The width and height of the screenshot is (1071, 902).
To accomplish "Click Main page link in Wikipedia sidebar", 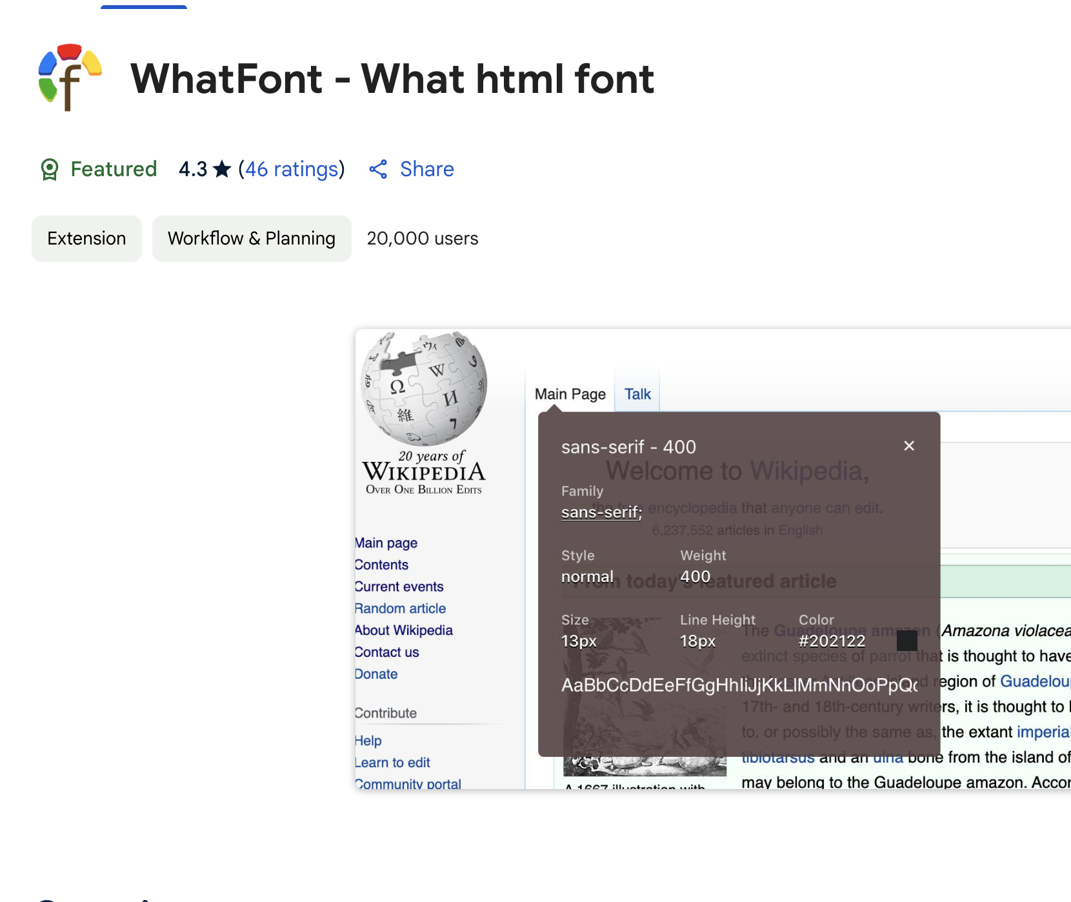I will tap(386, 543).
